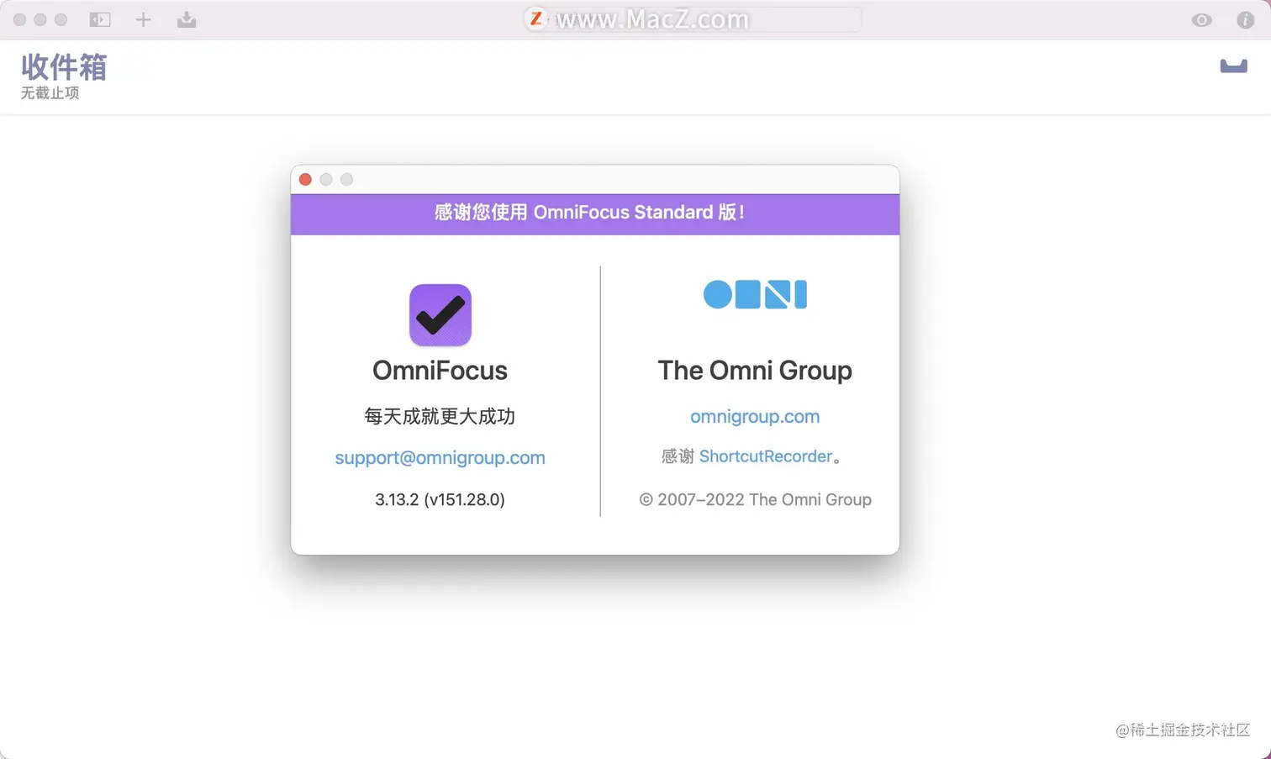Toggle the sidebar in the main toolbar
The height and width of the screenshot is (759, 1271).
[100, 19]
